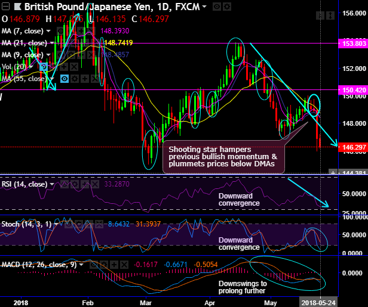This screenshot has width=368, height=307.
Task: Open the MA (7, close) settings gear
Action: point(70,30)
